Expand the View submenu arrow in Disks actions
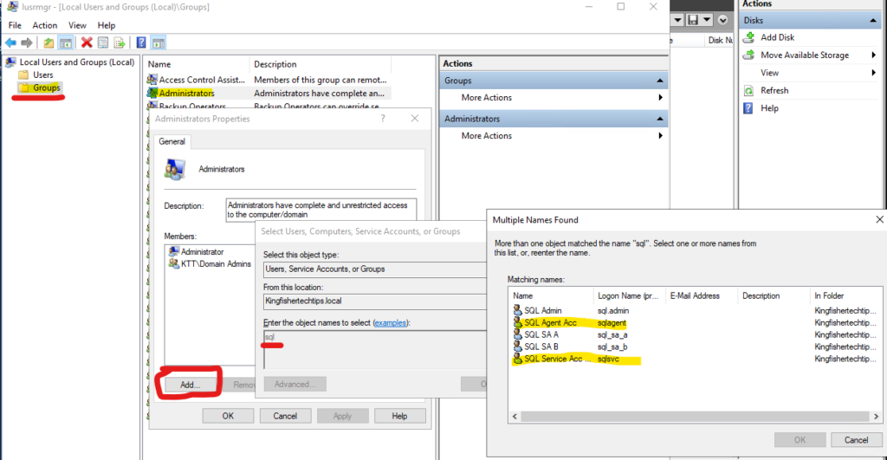This screenshot has width=887, height=460. tap(874, 73)
